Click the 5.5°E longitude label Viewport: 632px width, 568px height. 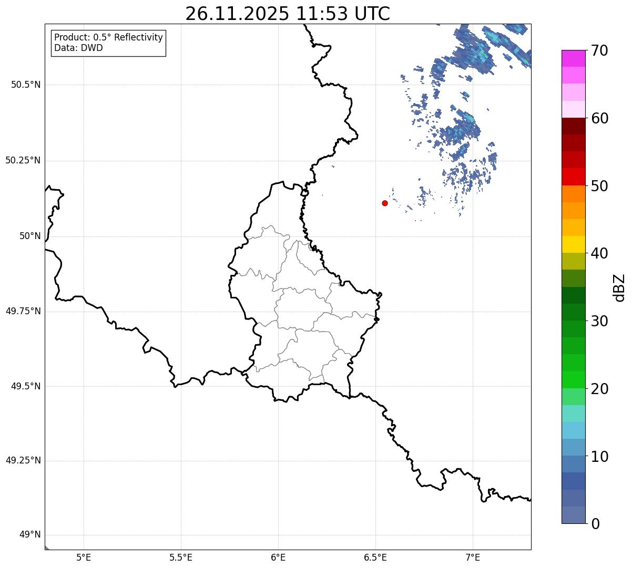tap(181, 557)
